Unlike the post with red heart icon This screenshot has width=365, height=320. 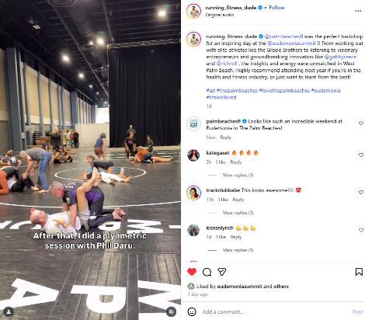point(192,272)
